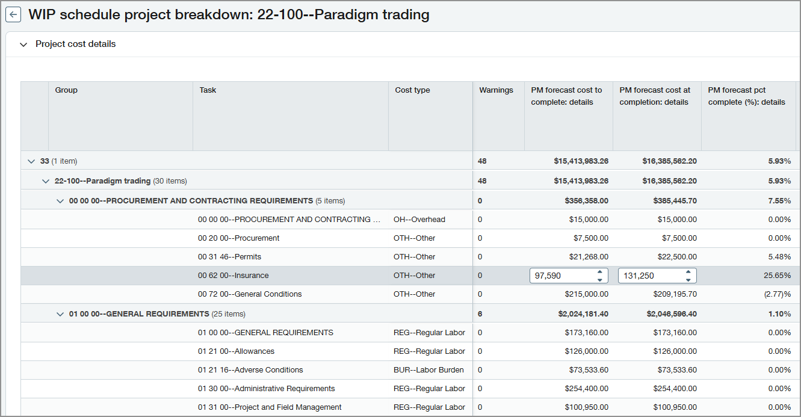Click the 7.55% procurement group percent
This screenshot has width=801, height=417.
pos(779,201)
